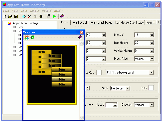
Task: Open the Direction dropdown
Action: point(151,105)
